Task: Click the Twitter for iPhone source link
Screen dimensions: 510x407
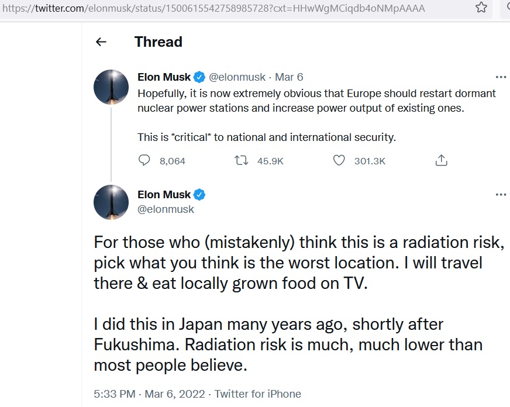Action: point(257,394)
